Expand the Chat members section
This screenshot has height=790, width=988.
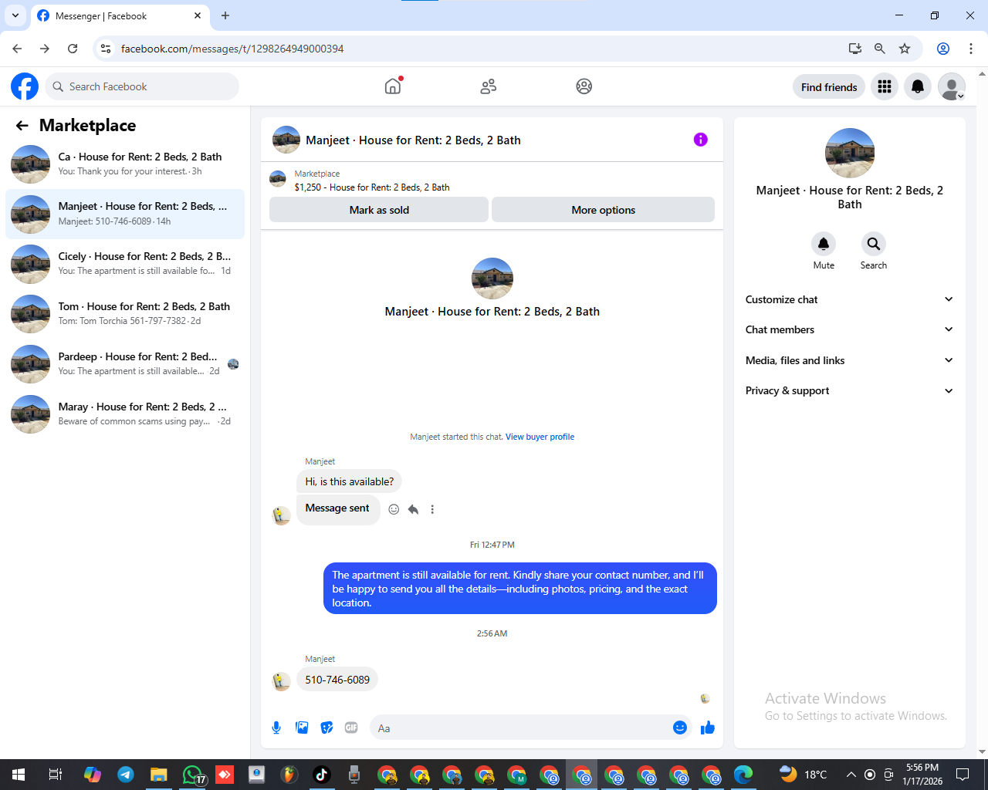point(849,329)
